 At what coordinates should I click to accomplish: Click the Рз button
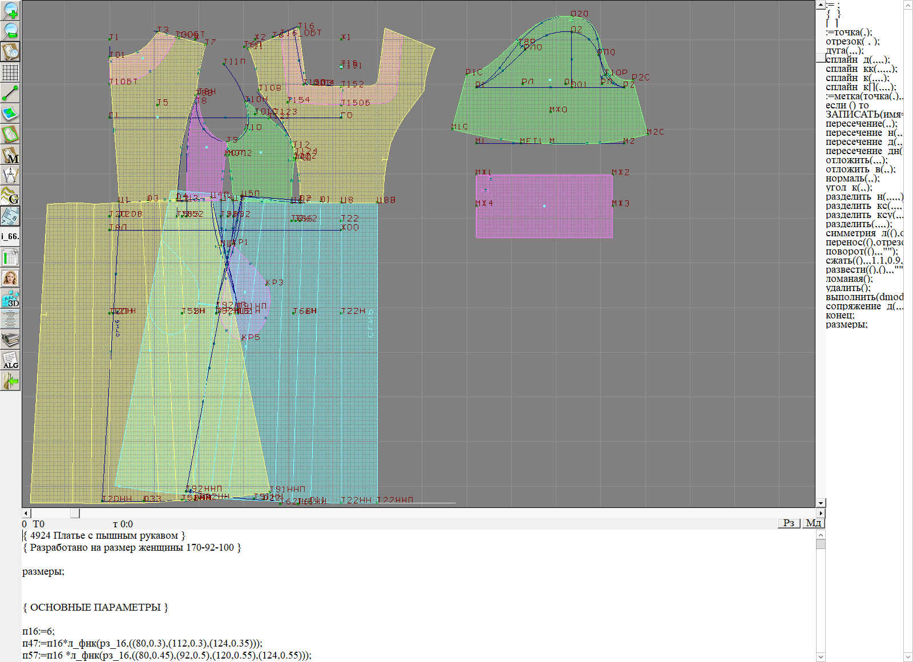pyautogui.click(x=789, y=523)
